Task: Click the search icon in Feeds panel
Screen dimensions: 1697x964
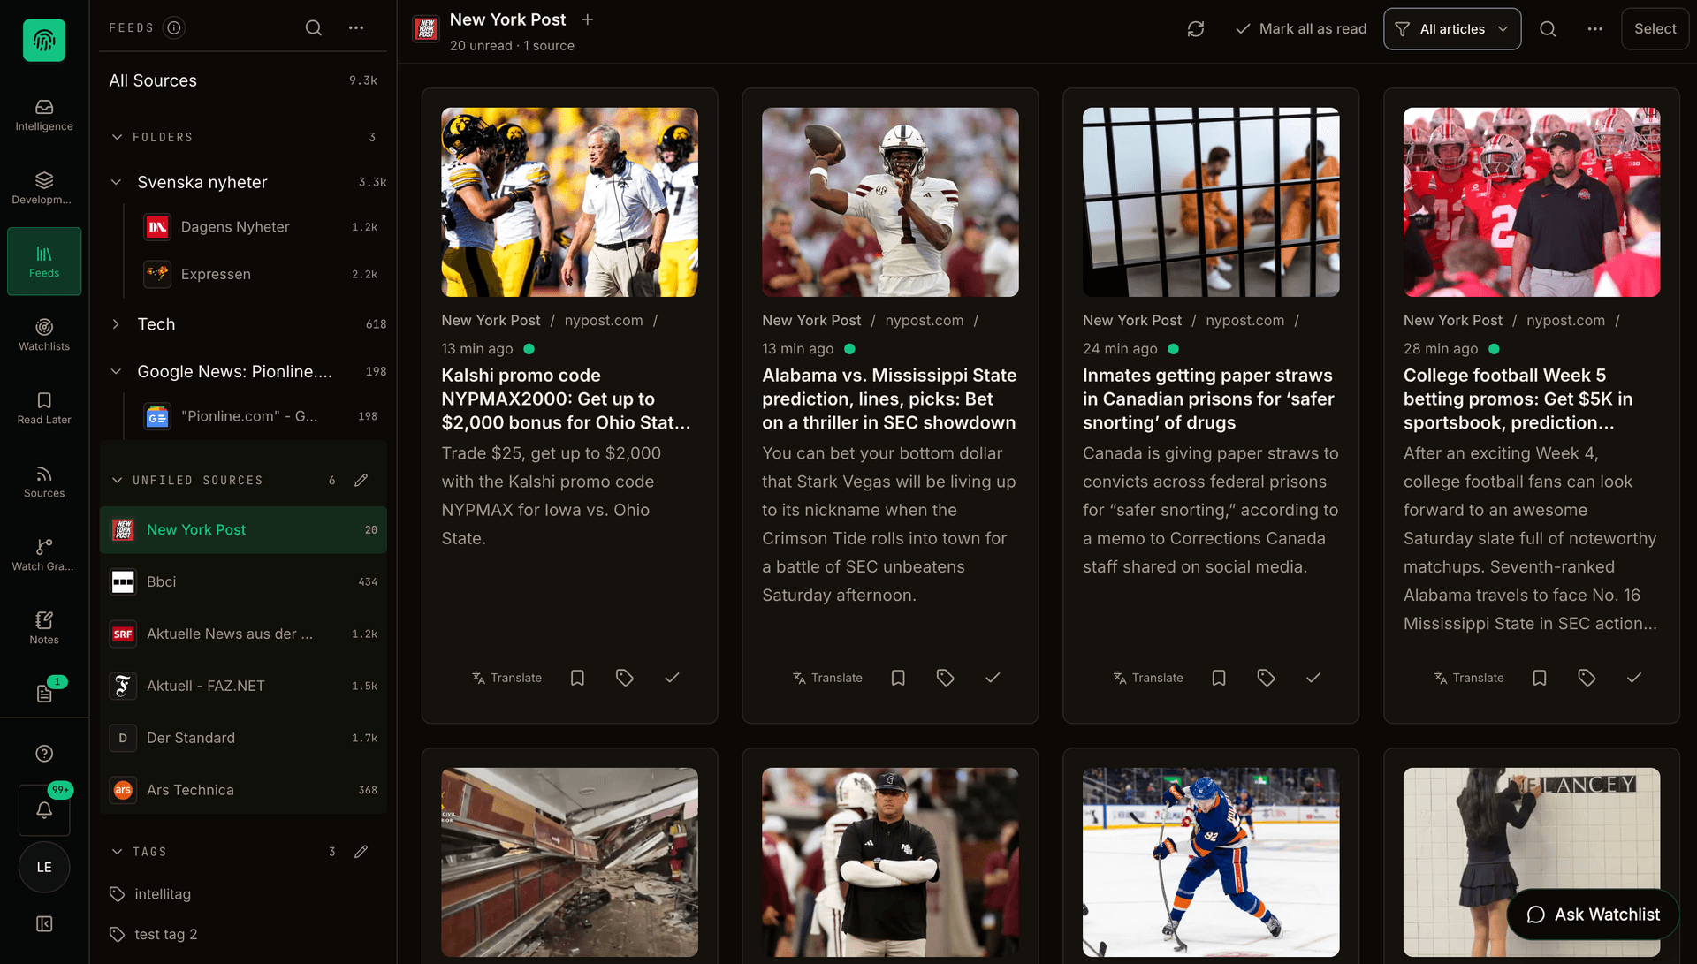Action: (314, 28)
